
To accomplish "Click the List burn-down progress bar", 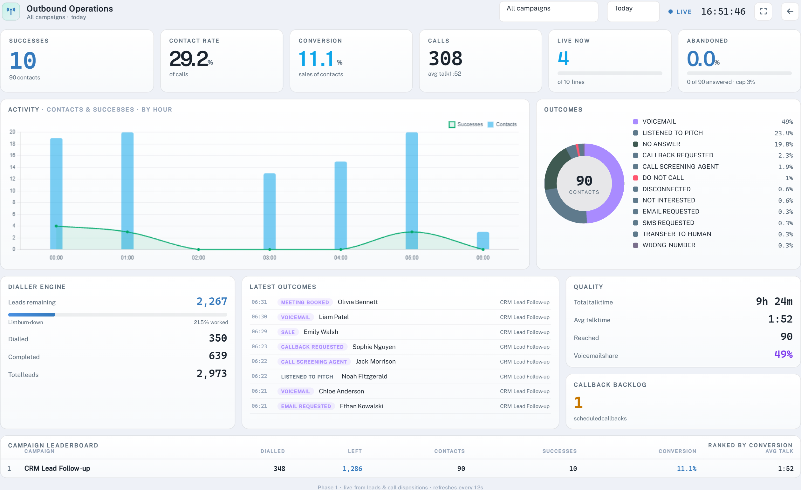I will [117, 315].
